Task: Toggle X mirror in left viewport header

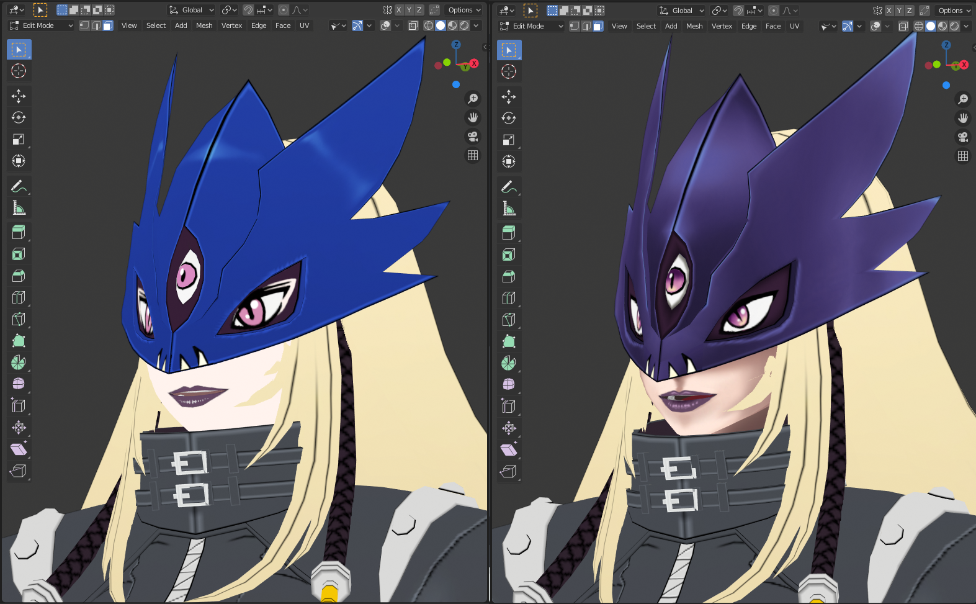Action: pyautogui.click(x=399, y=10)
